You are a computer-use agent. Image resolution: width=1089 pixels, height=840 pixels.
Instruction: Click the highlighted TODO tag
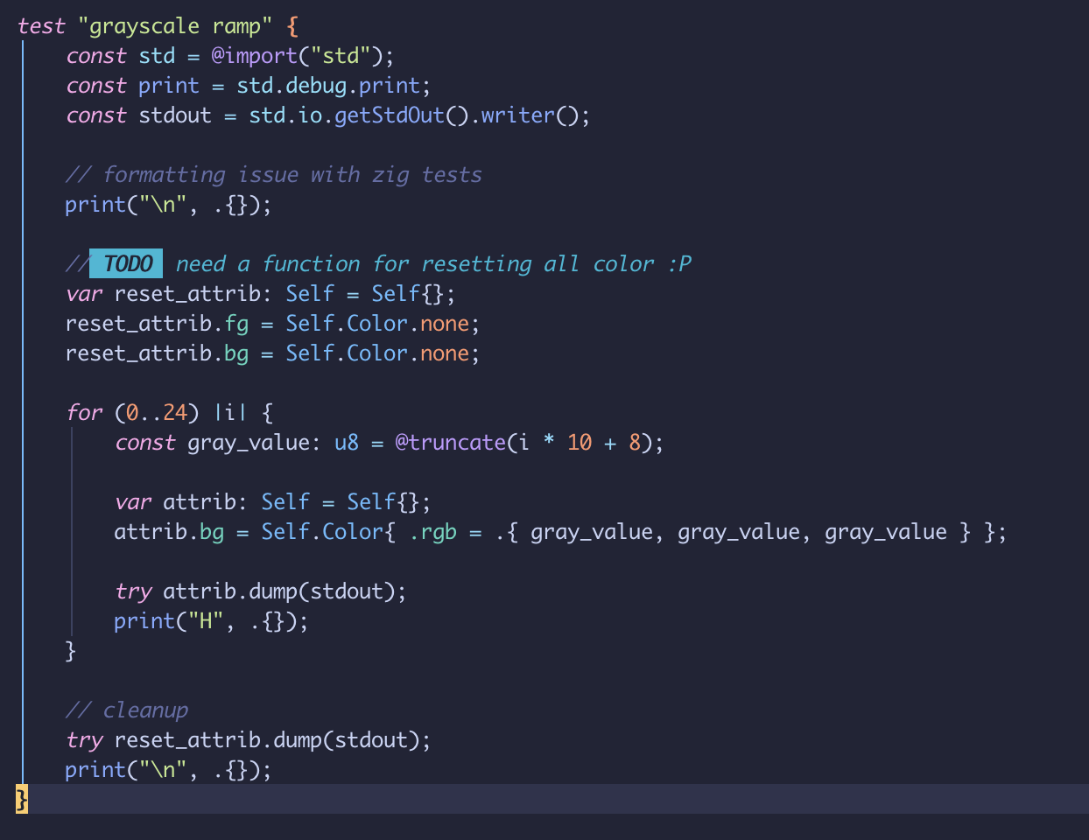click(127, 264)
